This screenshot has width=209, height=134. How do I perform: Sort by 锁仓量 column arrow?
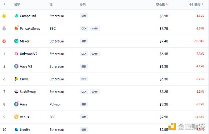pos(167,5)
